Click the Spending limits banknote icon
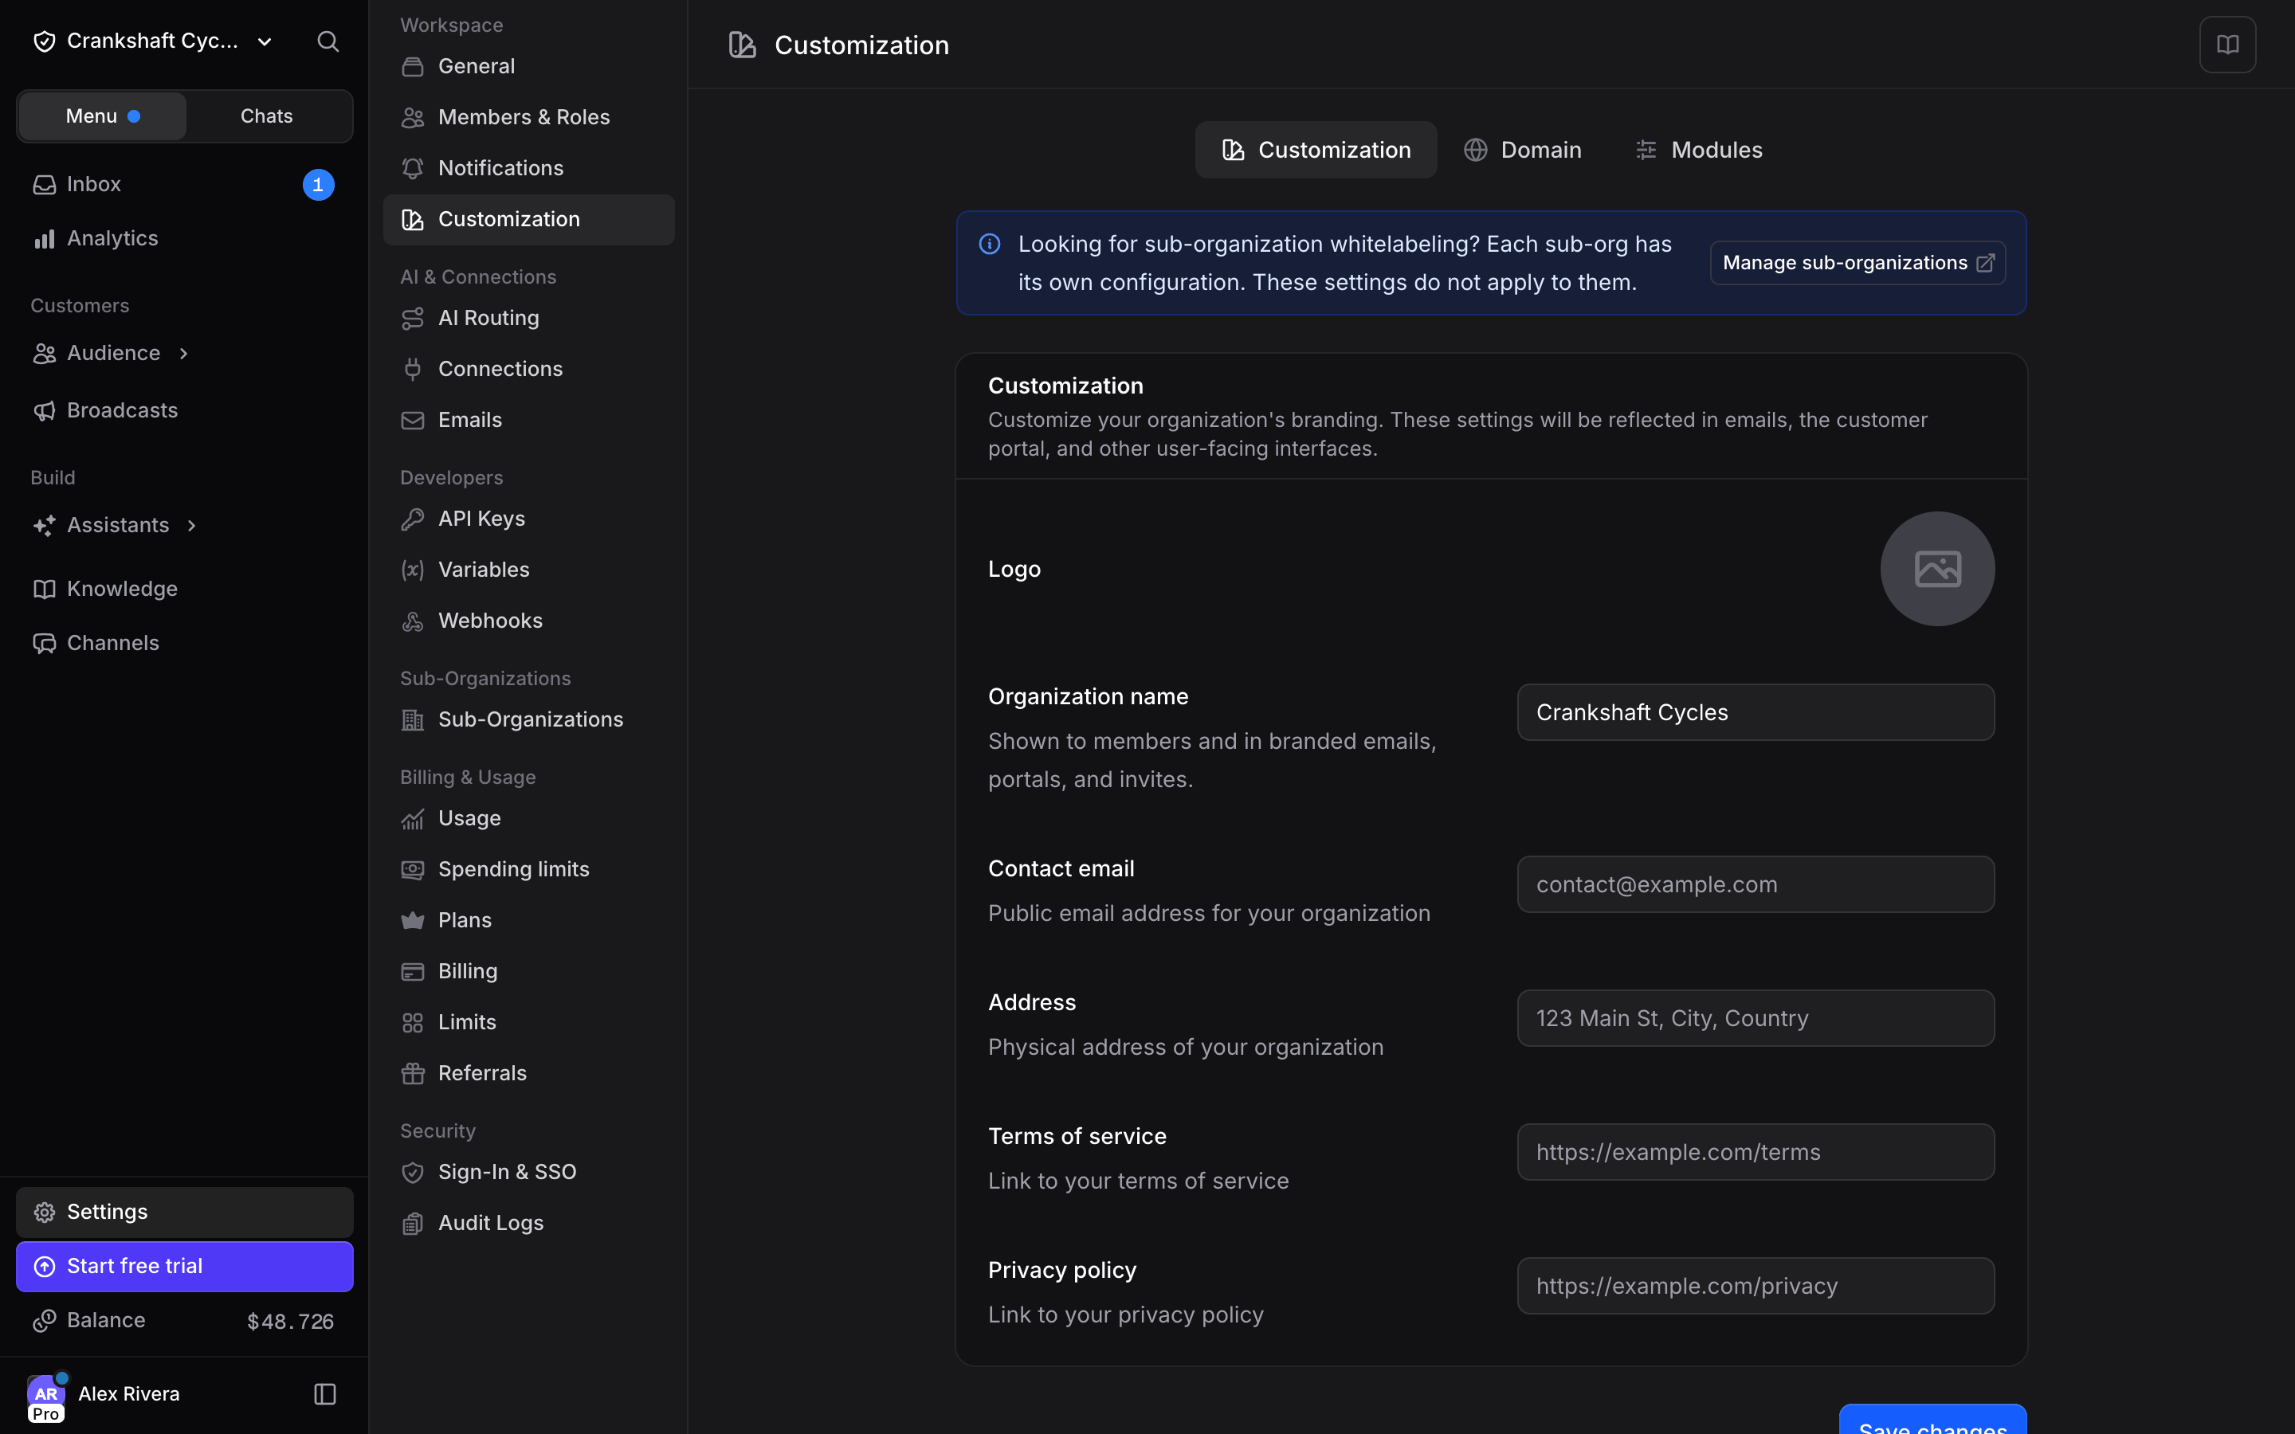The width and height of the screenshot is (2295, 1434). (x=413, y=870)
